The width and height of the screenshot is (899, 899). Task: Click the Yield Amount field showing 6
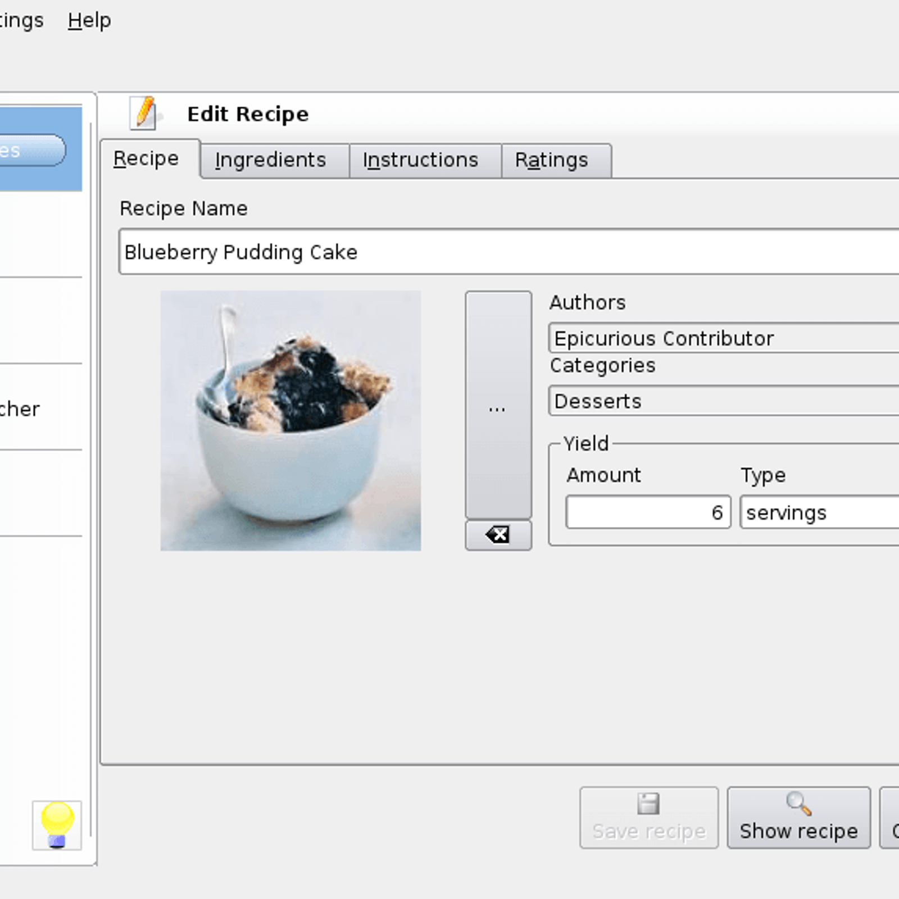[648, 512]
